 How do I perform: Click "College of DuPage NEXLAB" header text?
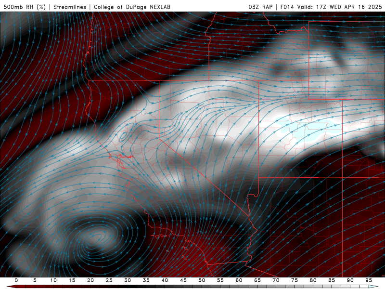point(132,7)
